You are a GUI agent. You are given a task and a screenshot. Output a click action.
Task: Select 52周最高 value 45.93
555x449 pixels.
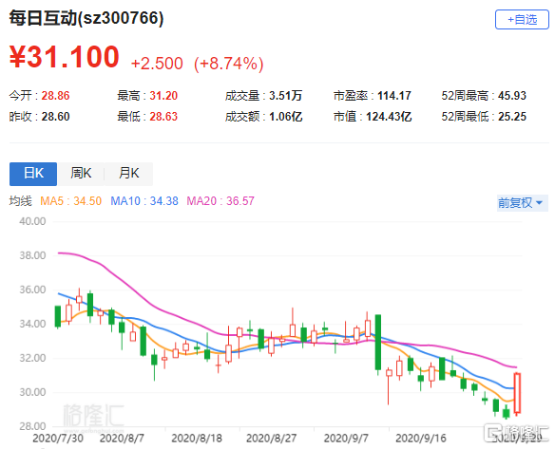click(x=512, y=96)
